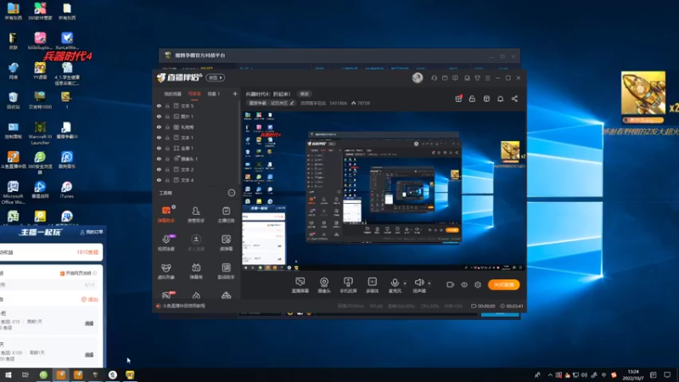Image resolution: width=679 pixels, height=382 pixels.
Task: Click the unlock padlock icon top right
Action: click(472, 98)
